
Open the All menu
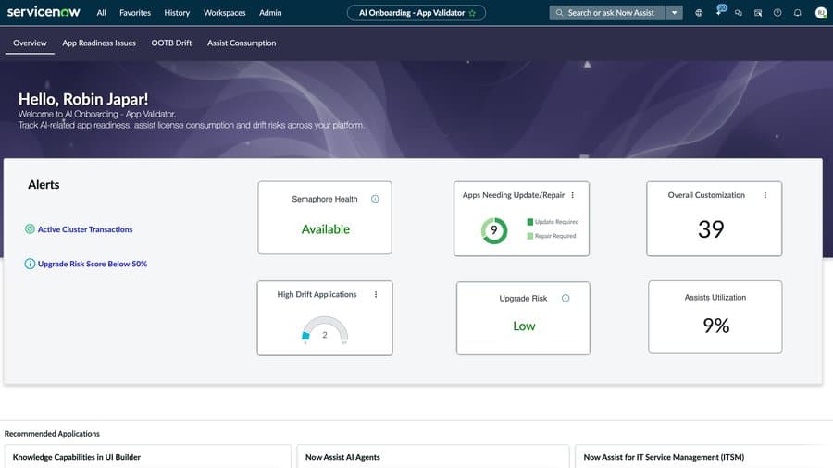pos(101,13)
